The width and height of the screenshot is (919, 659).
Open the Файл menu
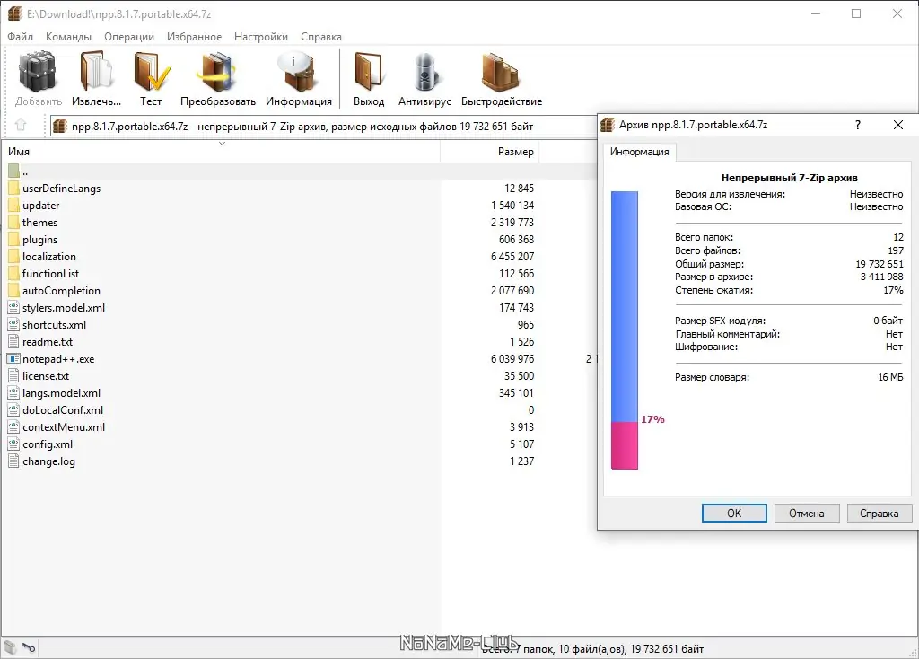click(21, 36)
